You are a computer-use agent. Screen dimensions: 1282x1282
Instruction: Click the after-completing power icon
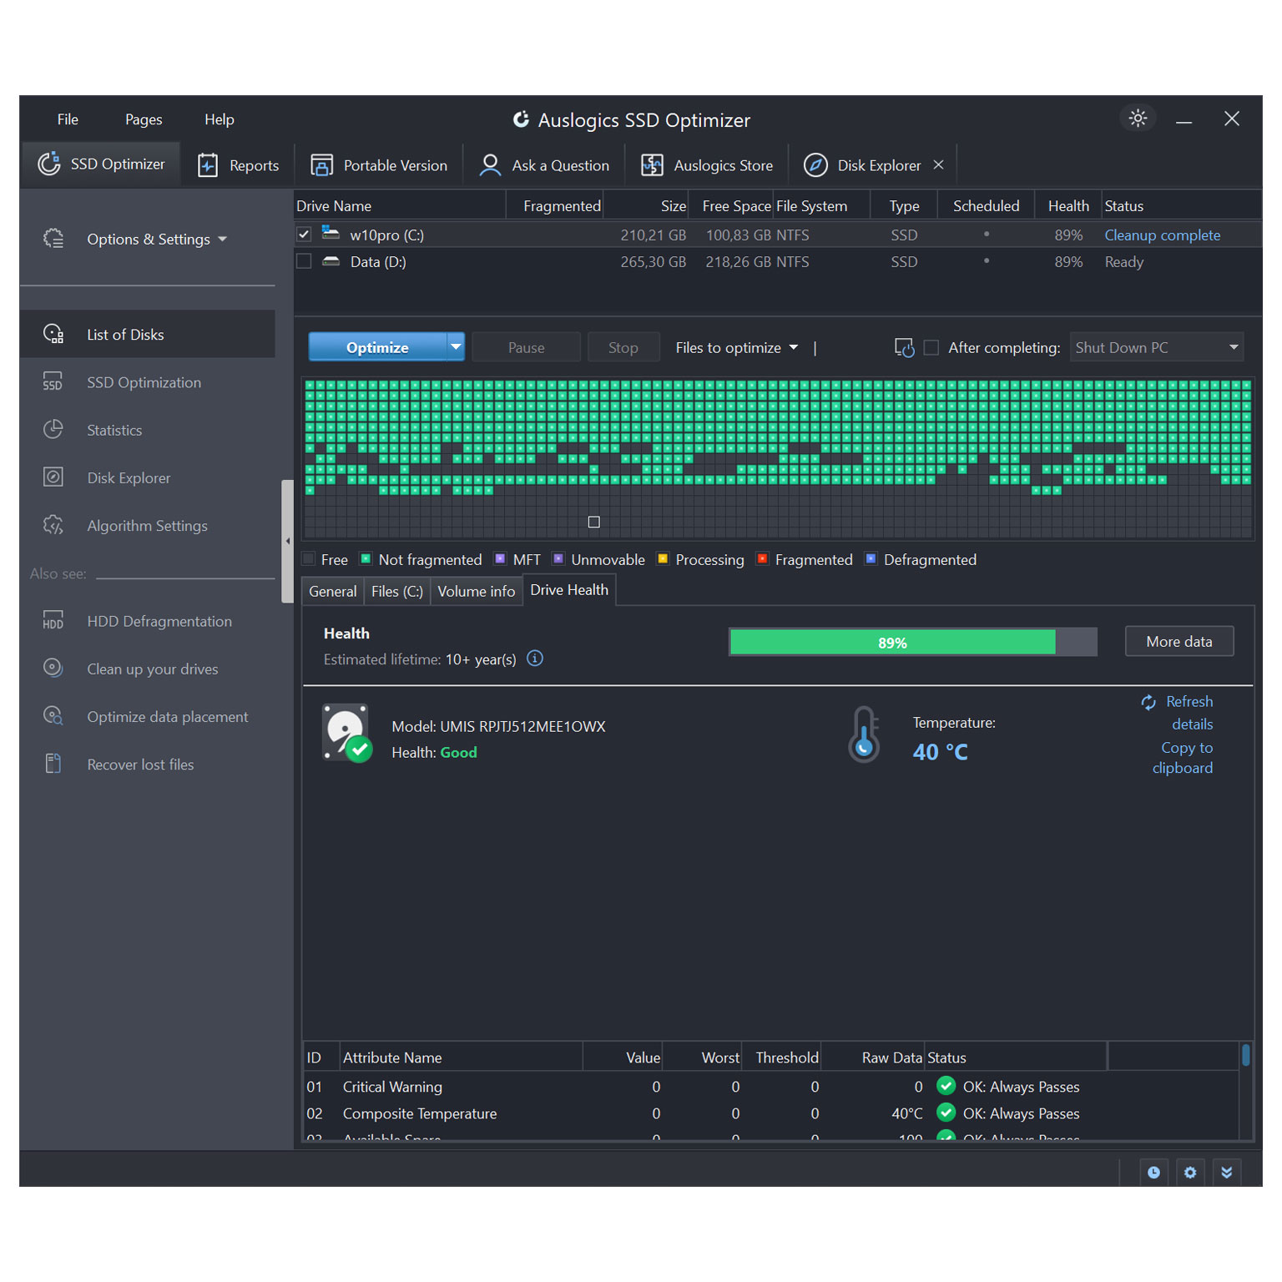(904, 347)
